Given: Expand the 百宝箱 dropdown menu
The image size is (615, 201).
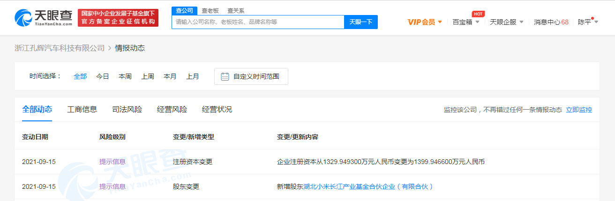Looking at the screenshot, I should tap(466, 22).
